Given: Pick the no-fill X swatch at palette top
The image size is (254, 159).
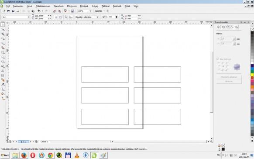Looking at the screenshot, I should 252,30.
